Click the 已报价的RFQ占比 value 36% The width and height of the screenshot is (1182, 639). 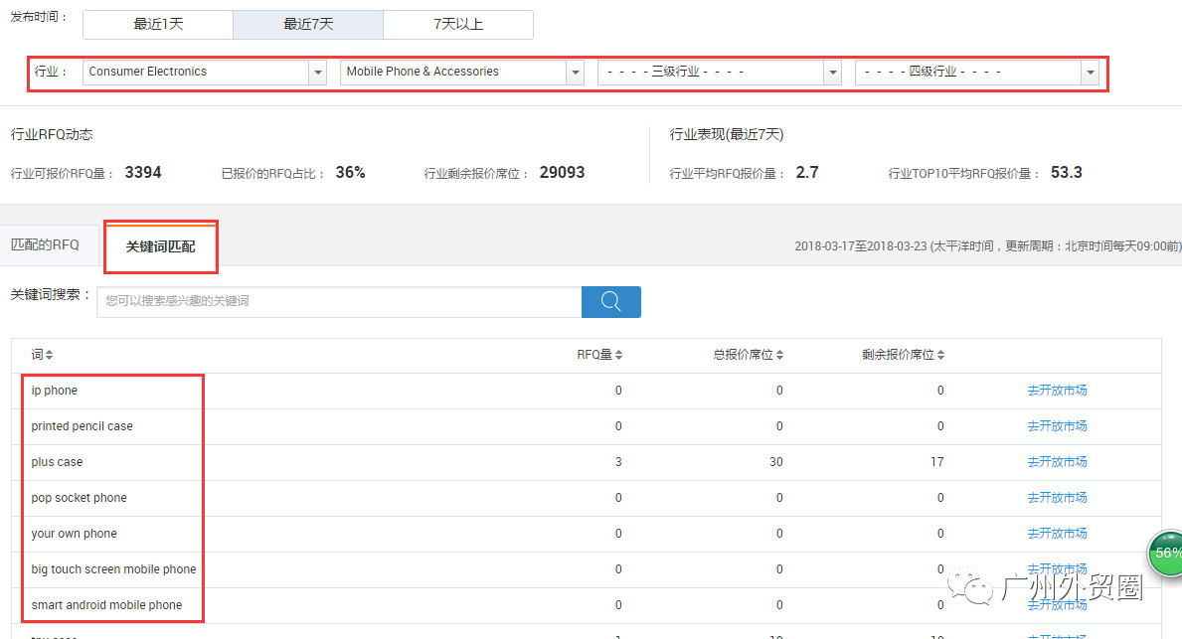pos(351,173)
